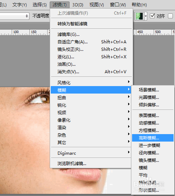Open the mode combo box left of 不透明度

15,16
